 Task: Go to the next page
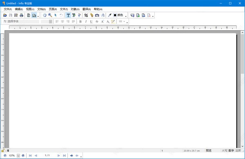59,156
